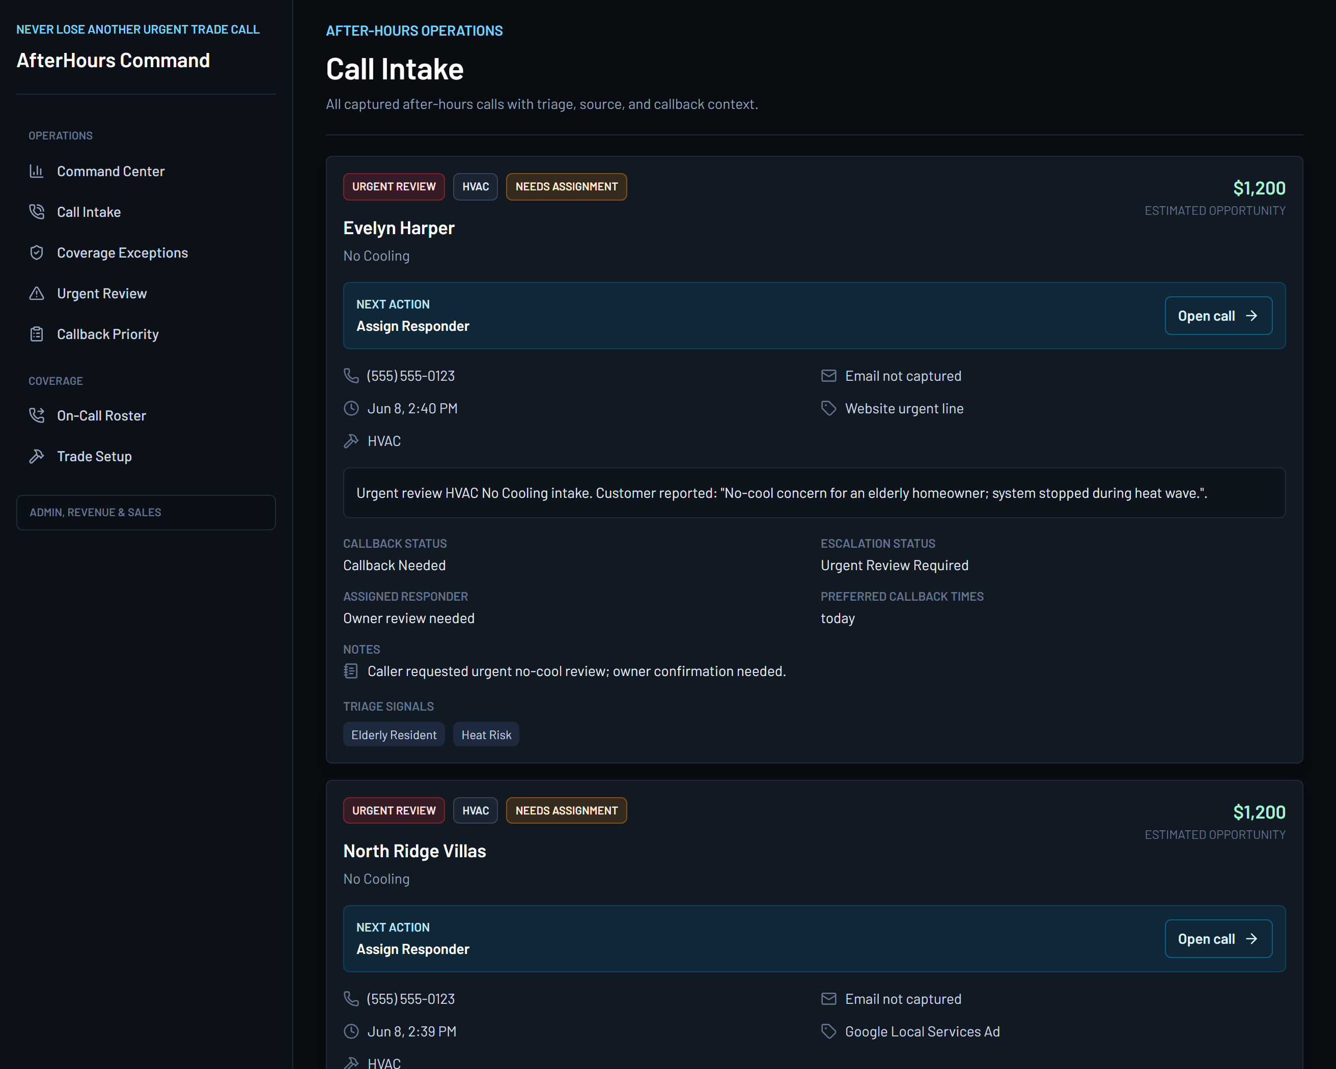Click North Ridge Villas phone number

click(410, 998)
